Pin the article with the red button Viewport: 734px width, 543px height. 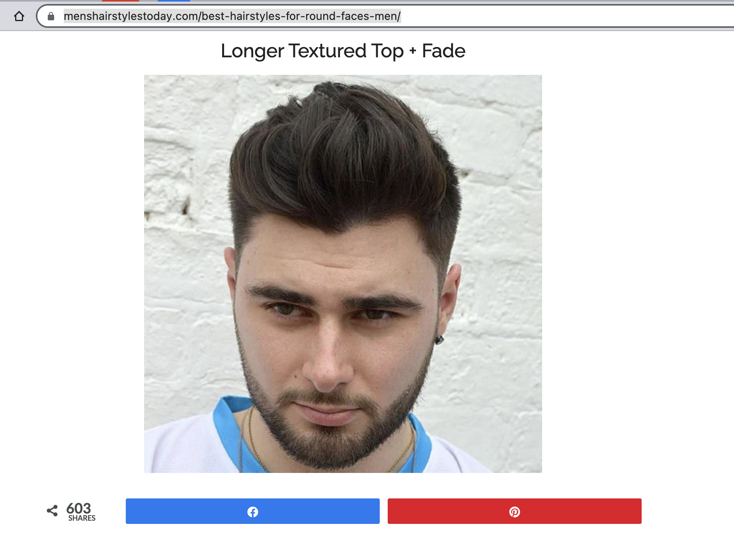click(x=515, y=511)
